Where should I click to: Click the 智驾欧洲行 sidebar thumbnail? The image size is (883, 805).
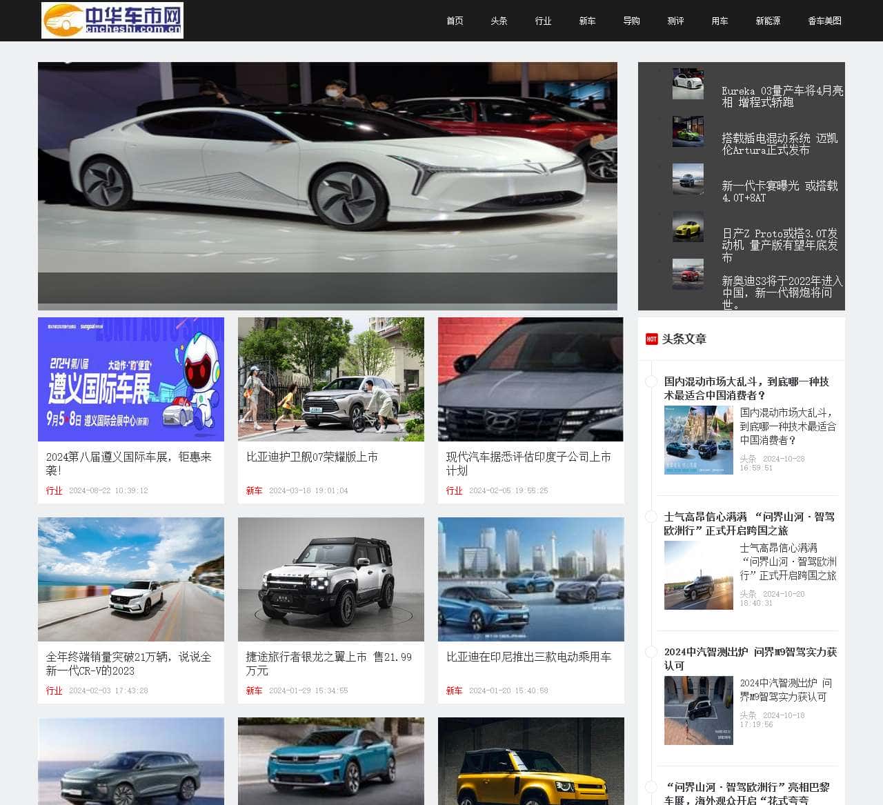click(x=698, y=575)
